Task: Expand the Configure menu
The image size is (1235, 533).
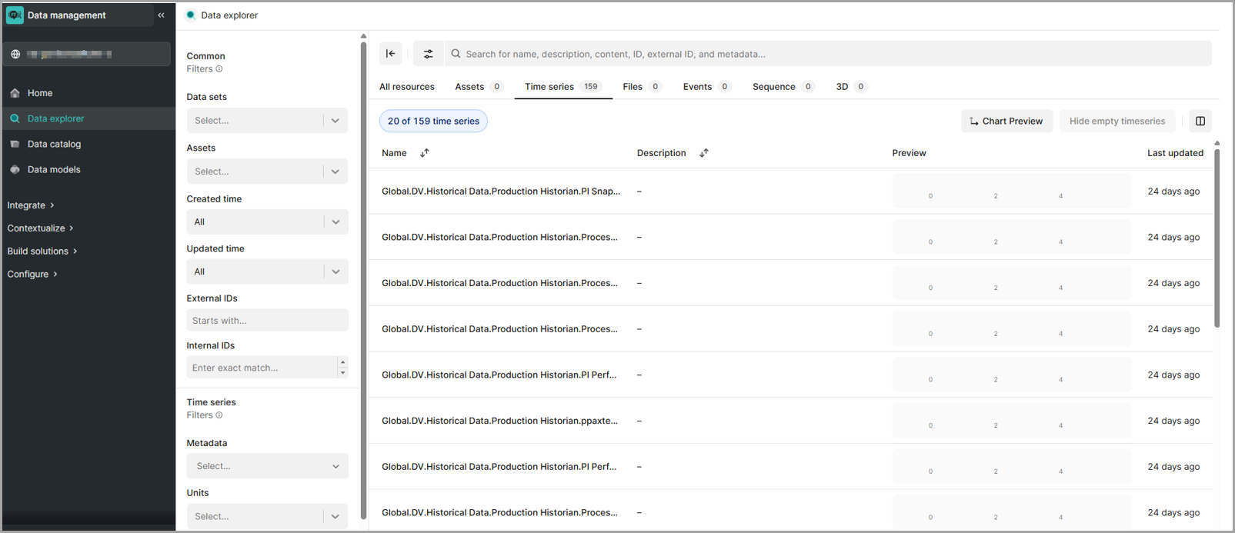Action: tap(32, 275)
